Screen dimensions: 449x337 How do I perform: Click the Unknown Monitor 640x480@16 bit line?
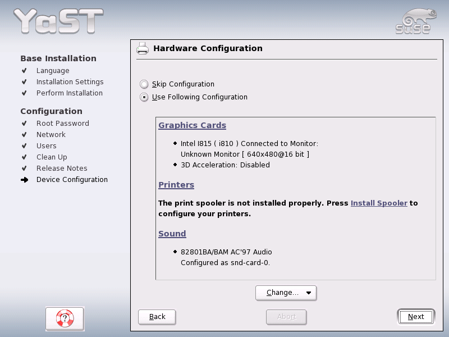click(x=245, y=154)
